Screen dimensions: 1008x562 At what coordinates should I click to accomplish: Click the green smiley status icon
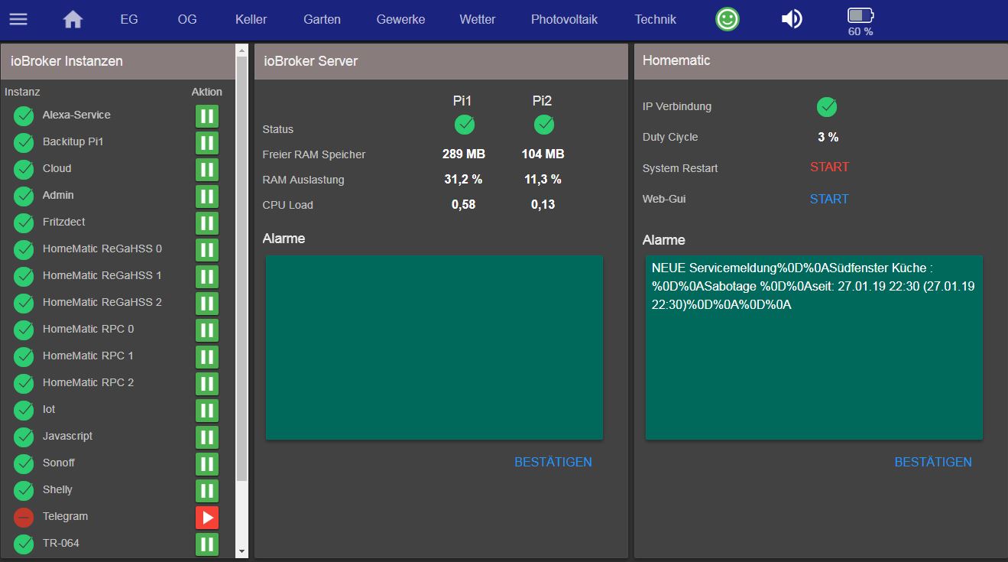tap(728, 19)
